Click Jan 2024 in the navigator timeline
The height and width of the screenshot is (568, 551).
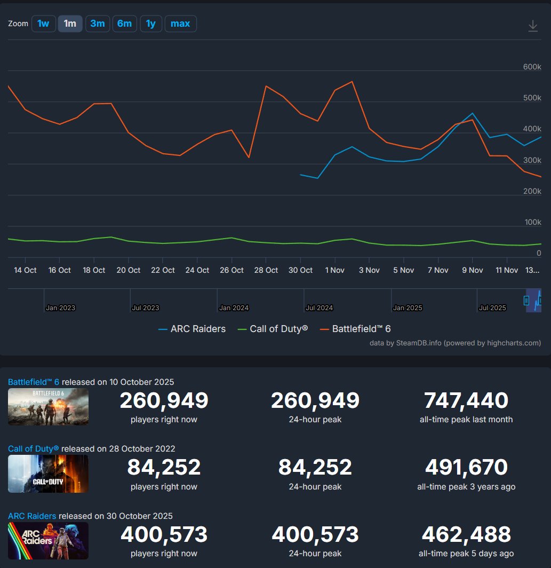234,308
